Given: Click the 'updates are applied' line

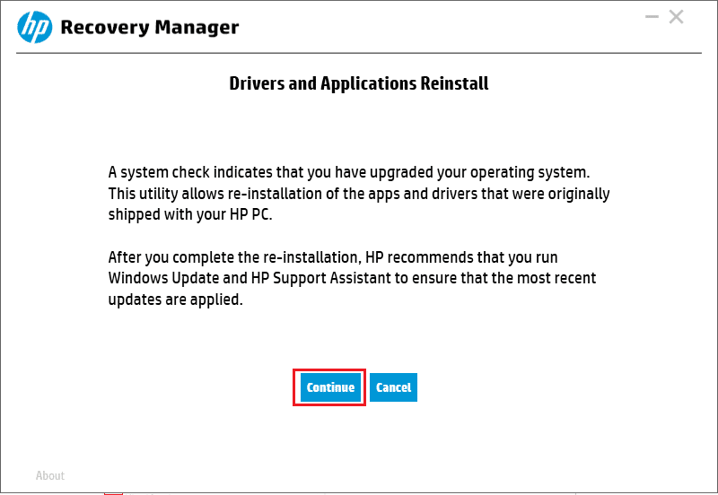Looking at the screenshot, I should coord(175,300).
